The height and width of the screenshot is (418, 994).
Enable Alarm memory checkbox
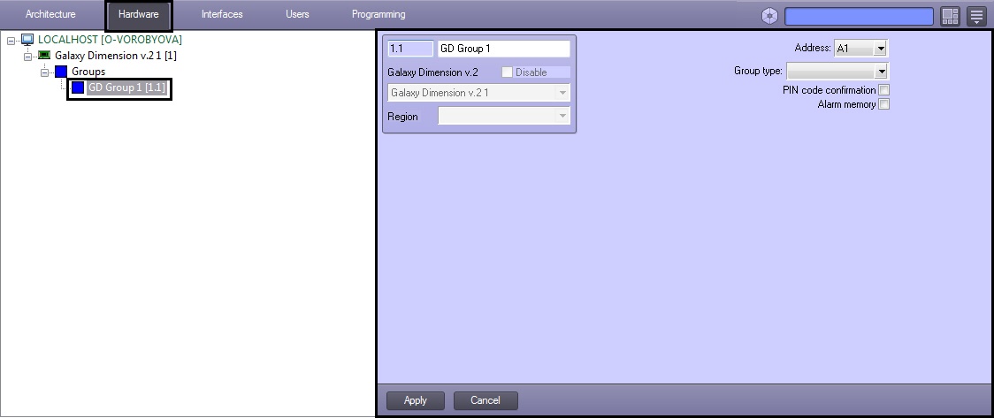pos(883,104)
